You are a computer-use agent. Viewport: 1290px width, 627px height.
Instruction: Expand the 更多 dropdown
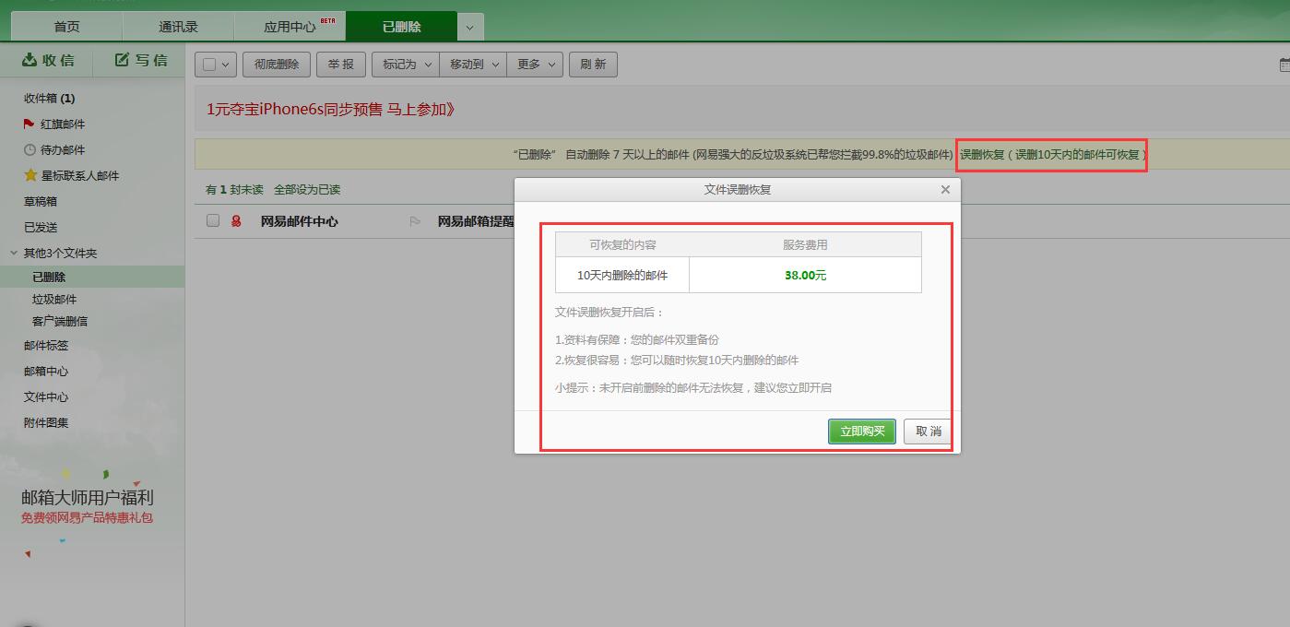(x=534, y=64)
